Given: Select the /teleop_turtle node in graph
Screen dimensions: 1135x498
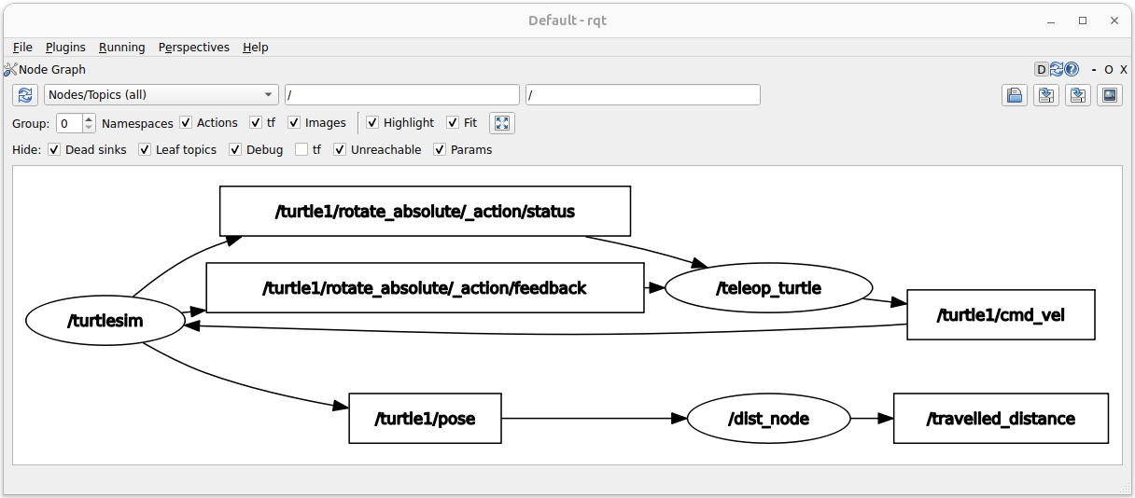Looking at the screenshot, I should pos(768,288).
